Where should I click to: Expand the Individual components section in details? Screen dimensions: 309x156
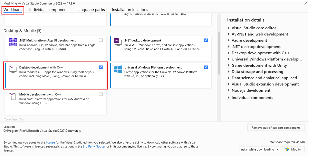coord(229,98)
